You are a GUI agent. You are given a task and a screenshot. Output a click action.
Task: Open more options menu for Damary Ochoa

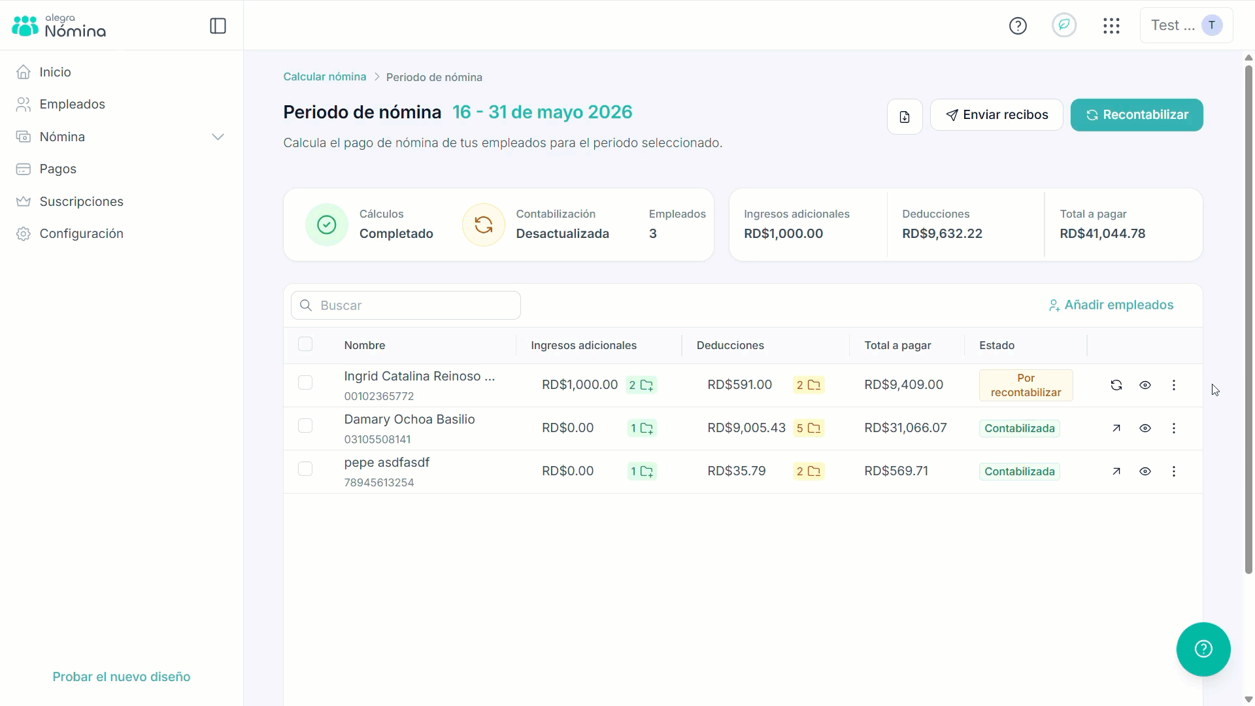1174,428
